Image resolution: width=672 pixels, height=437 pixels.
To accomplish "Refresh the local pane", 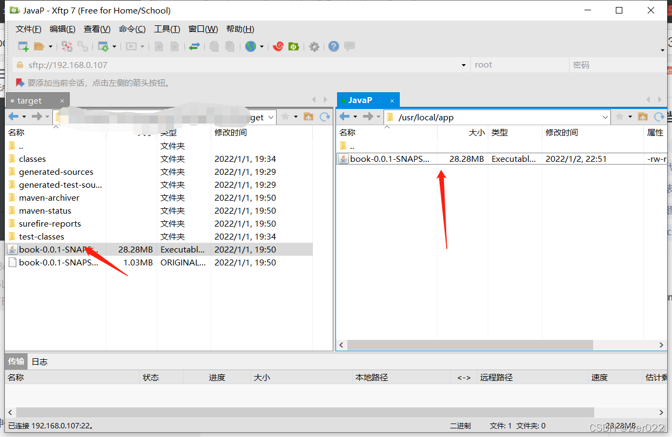I will point(325,117).
